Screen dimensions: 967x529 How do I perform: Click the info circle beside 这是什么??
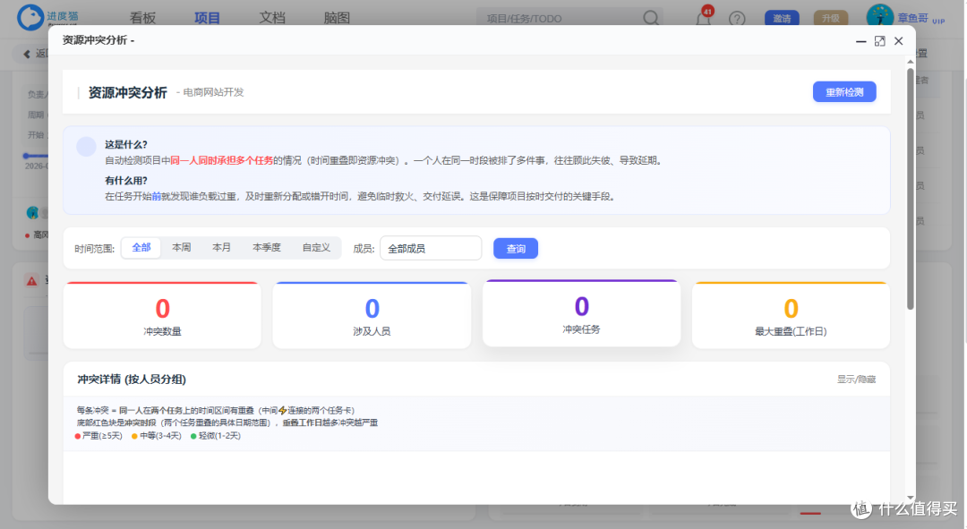[x=86, y=147]
